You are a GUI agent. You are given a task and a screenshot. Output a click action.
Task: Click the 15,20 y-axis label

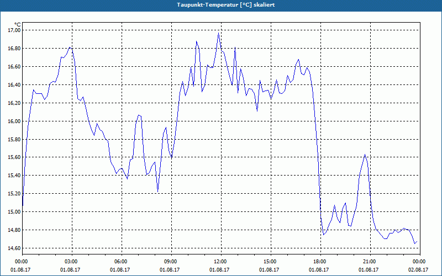(x=14, y=194)
